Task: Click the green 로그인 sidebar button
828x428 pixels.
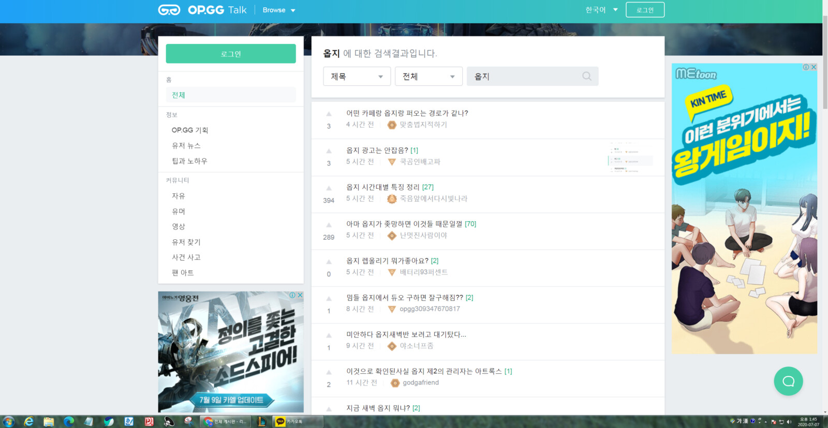Action: click(231, 54)
